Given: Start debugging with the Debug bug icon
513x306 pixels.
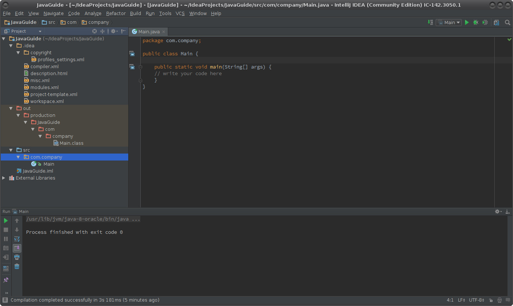Looking at the screenshot, I should click(x=476, y=22).
